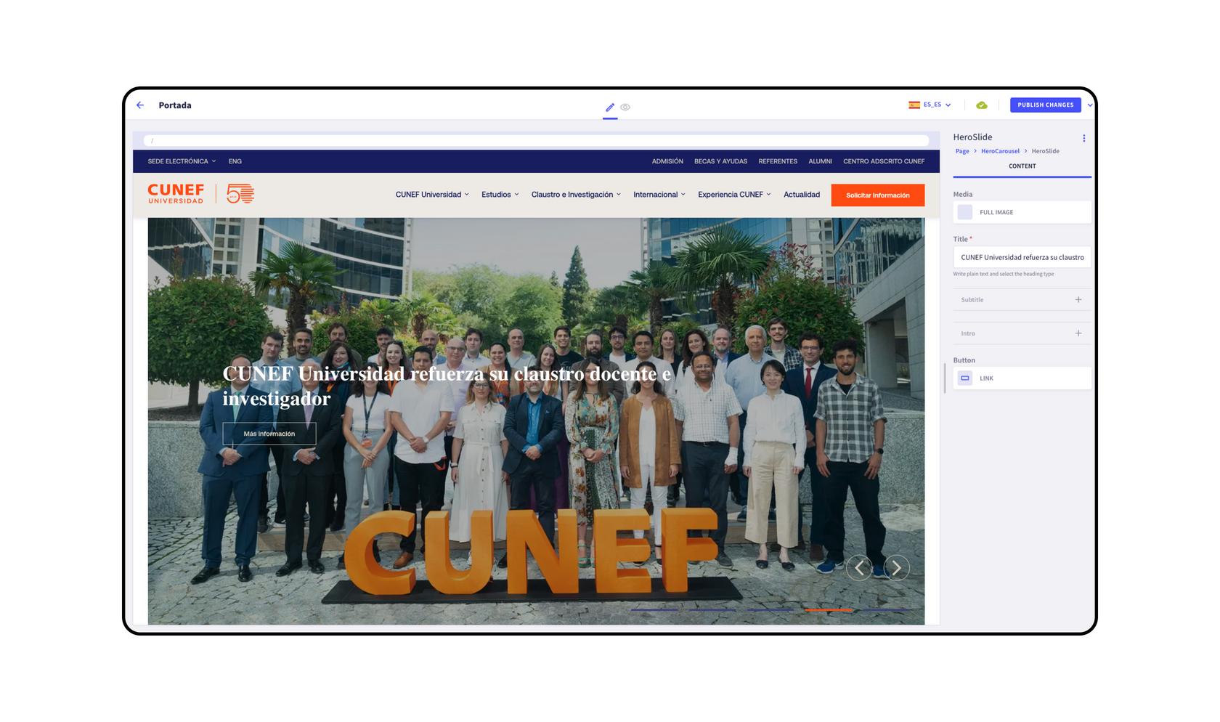Open Actualidad nav item
The width and height of the screenshot is (1220, 722).
click(802, 195)
